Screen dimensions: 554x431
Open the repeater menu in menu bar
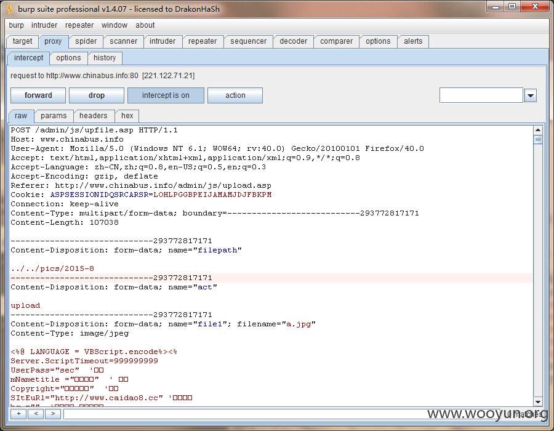79,25
